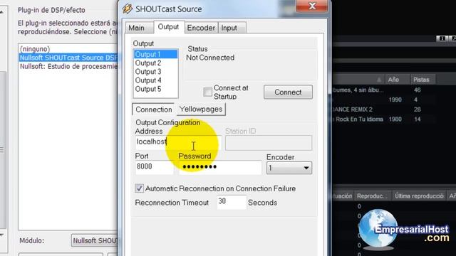
Task: Select Output 3 in the list
Action: pos(155,72)
